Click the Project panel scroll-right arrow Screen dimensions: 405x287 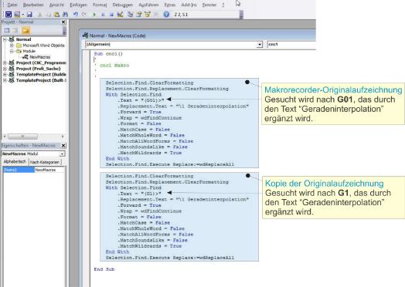tap(63, 136)
